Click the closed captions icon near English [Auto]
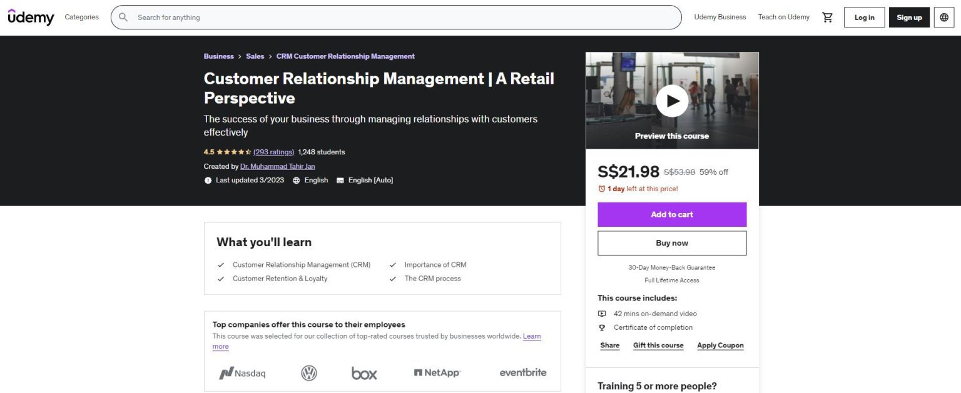Image resolution: width=961 pixels, height=393 pixels. (x=340, y=180)
